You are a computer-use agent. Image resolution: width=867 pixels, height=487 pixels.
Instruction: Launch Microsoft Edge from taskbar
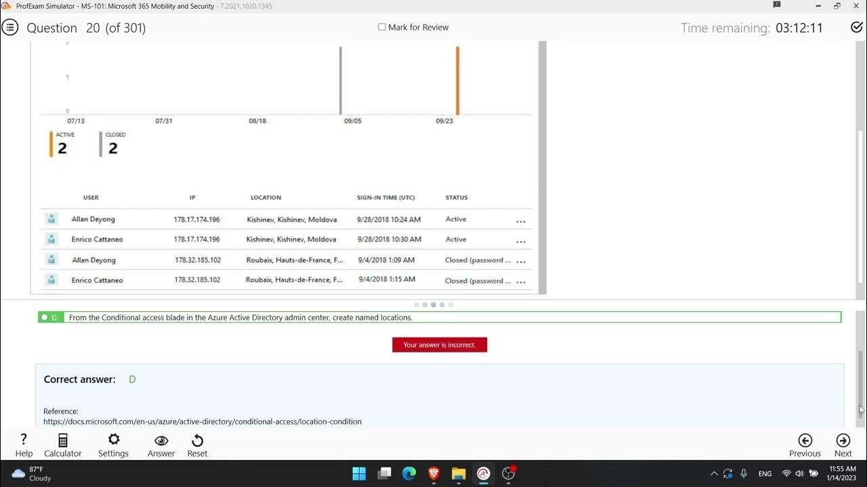point(409,473)
